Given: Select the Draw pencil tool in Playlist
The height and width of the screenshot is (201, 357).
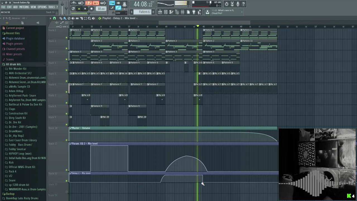Looking at the screenshot, I should click(61, 18).
